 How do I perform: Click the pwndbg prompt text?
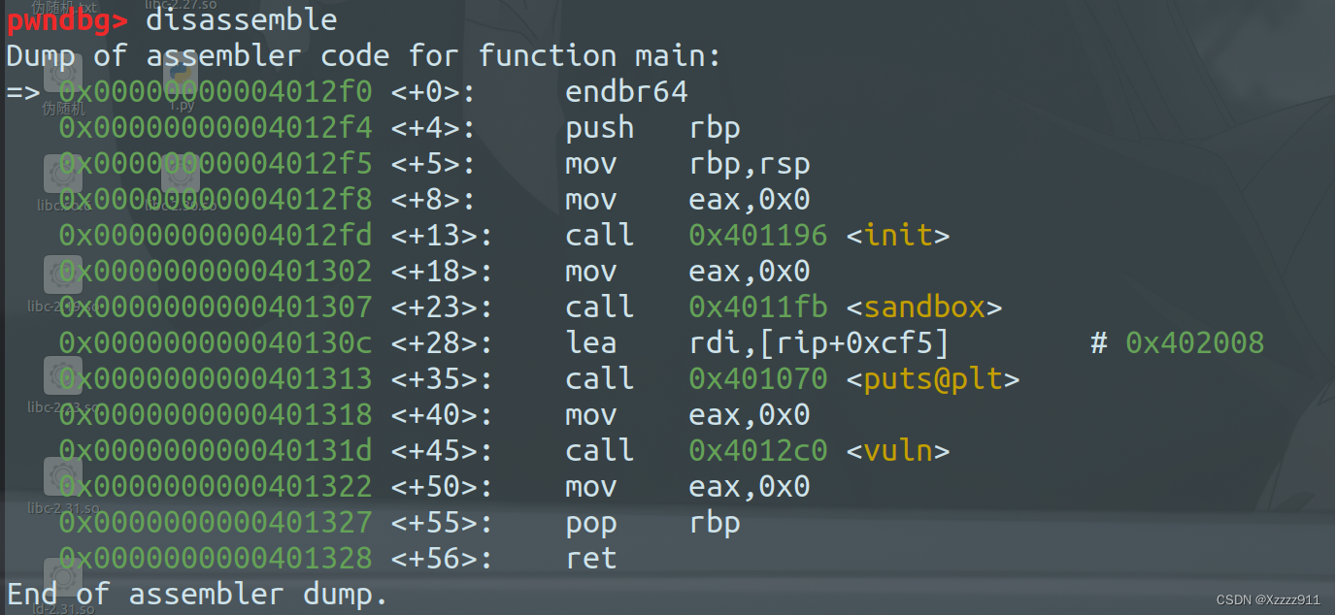[66, 19]
